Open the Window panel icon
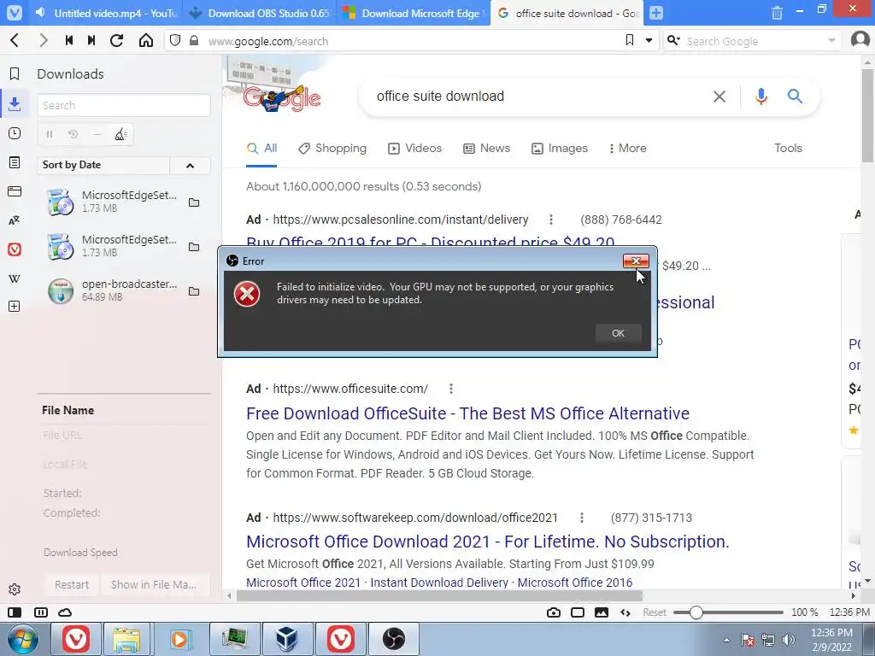The width and height of the screenshot is (875, 656). point(15,191)
